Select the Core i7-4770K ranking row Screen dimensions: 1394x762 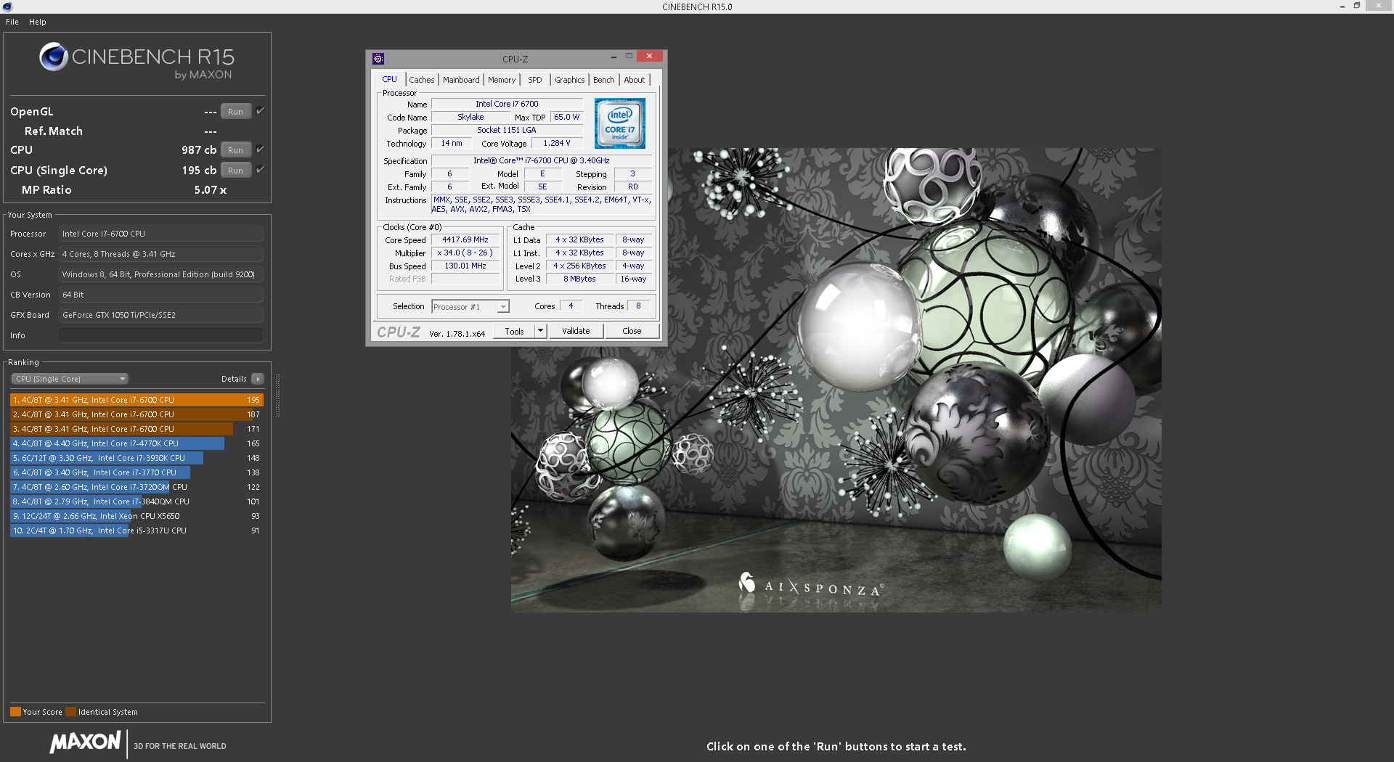136,443
